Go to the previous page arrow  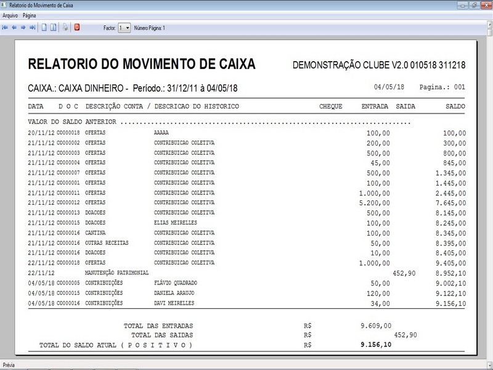14,28
